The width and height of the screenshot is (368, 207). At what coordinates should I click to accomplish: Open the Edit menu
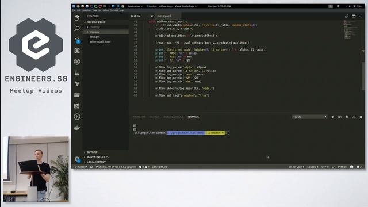pyautogui.click(x=79, y=10)
